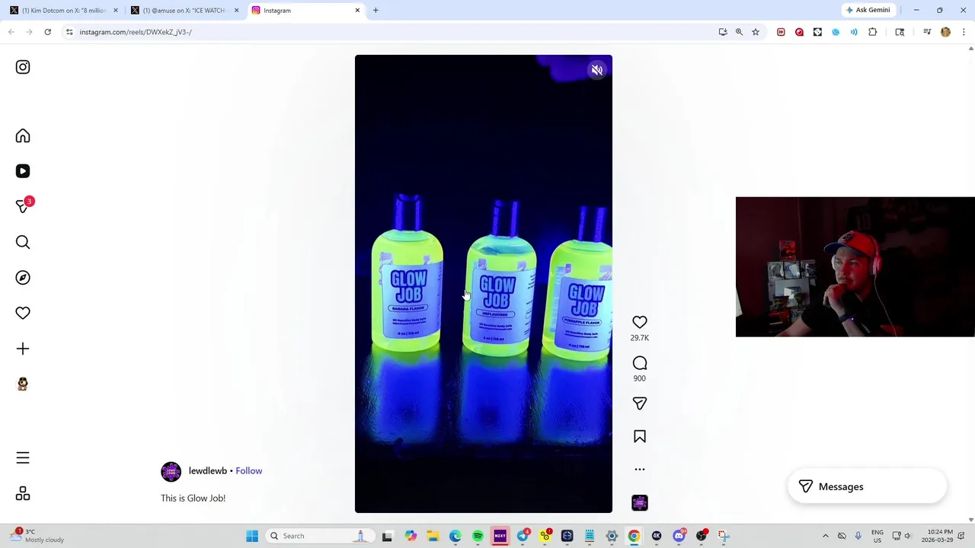This screenshot has height=548, width=975.
Task: Close the Instagram tab
Action: [357, 11]
